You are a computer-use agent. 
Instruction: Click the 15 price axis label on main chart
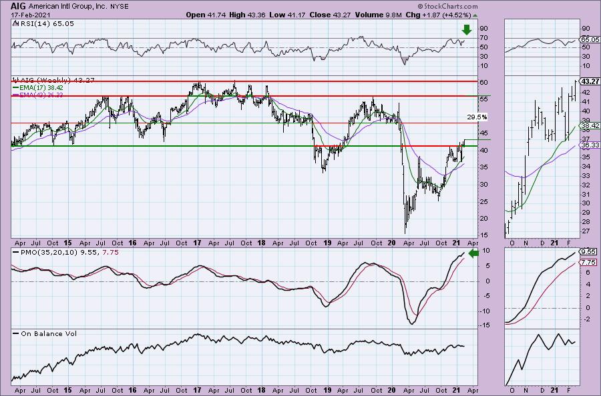coord(483,235)
